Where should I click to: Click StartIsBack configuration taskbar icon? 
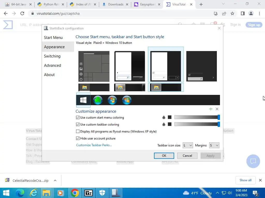click(x=116, y=193)
